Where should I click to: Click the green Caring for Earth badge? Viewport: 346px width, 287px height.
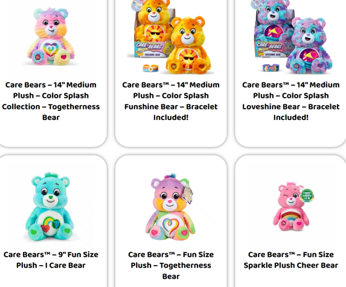click(307, 196)
